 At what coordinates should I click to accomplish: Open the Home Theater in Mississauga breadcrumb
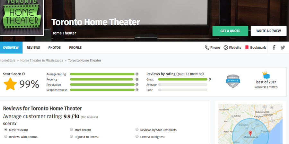pos(42,60)
